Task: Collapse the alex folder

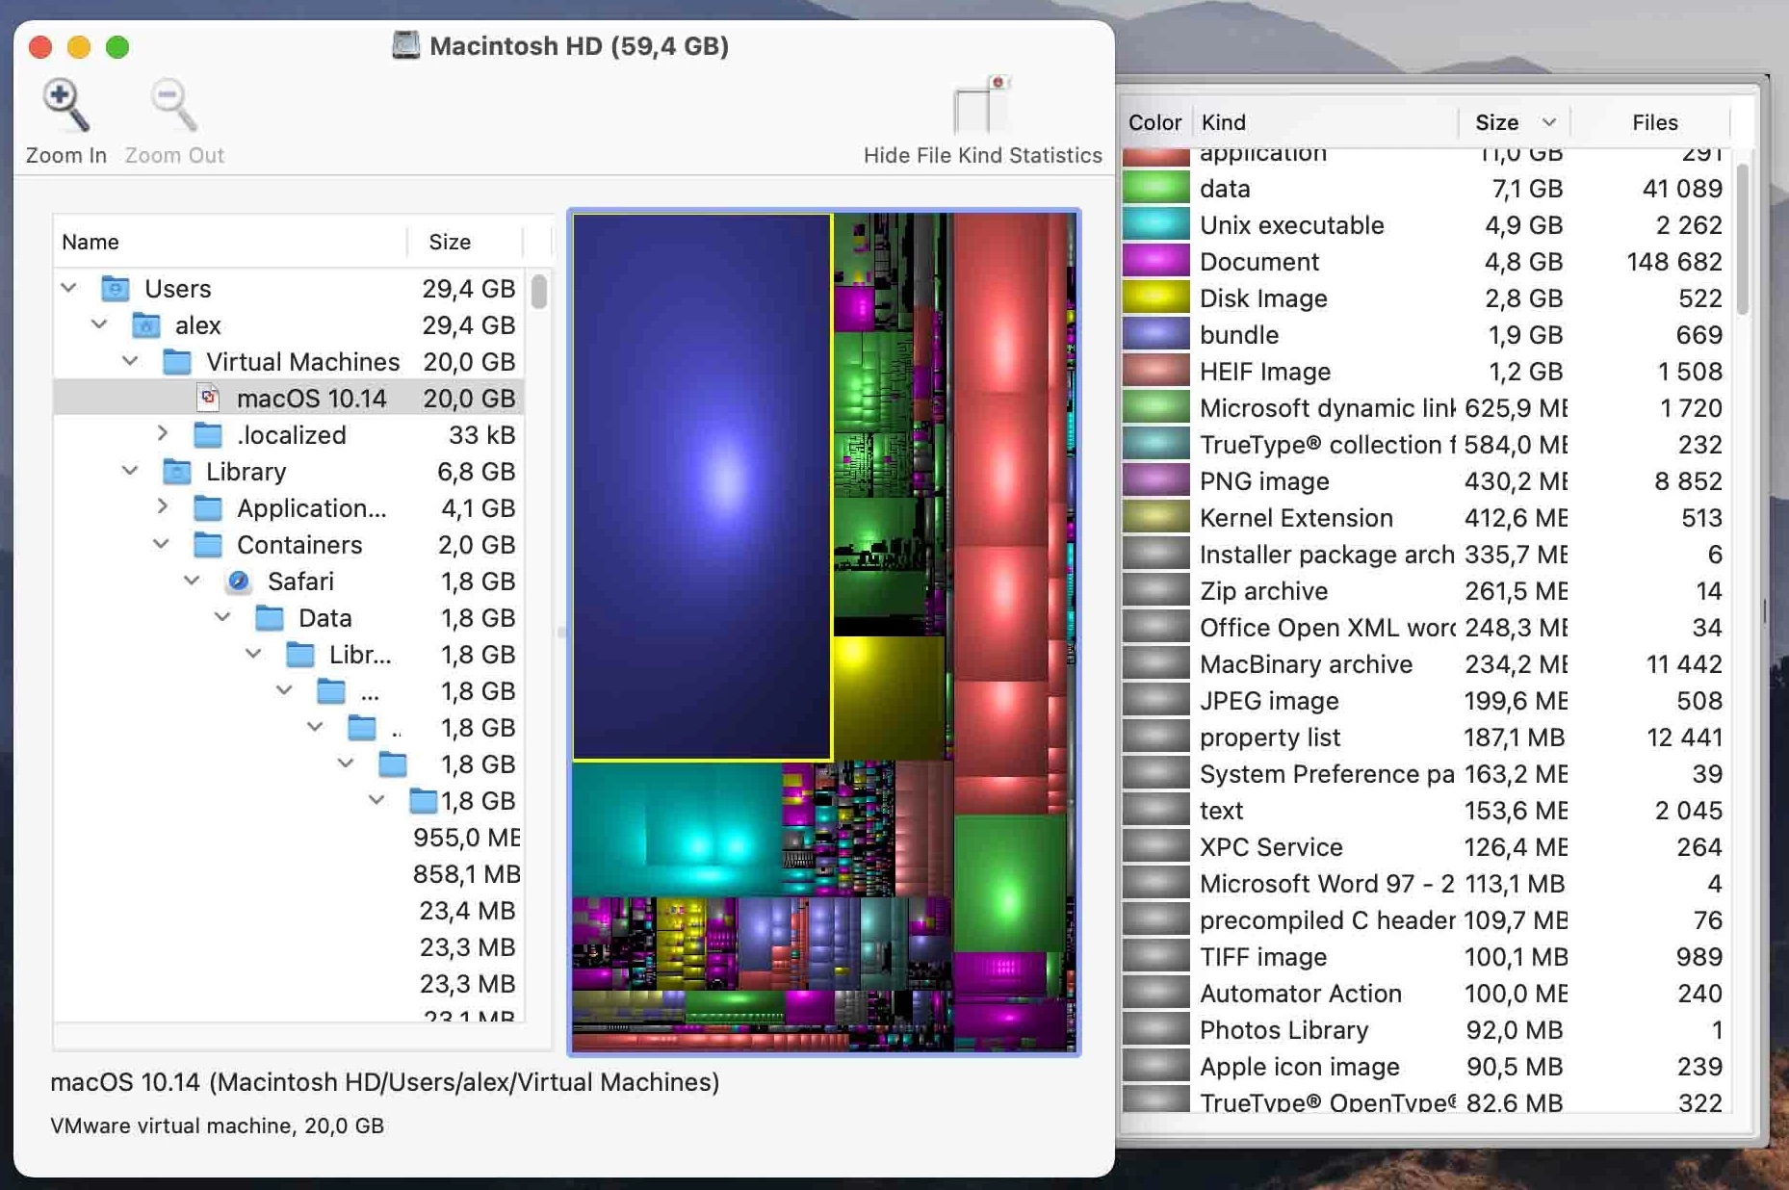Action: pyautogui.click(x=100, y=324)
